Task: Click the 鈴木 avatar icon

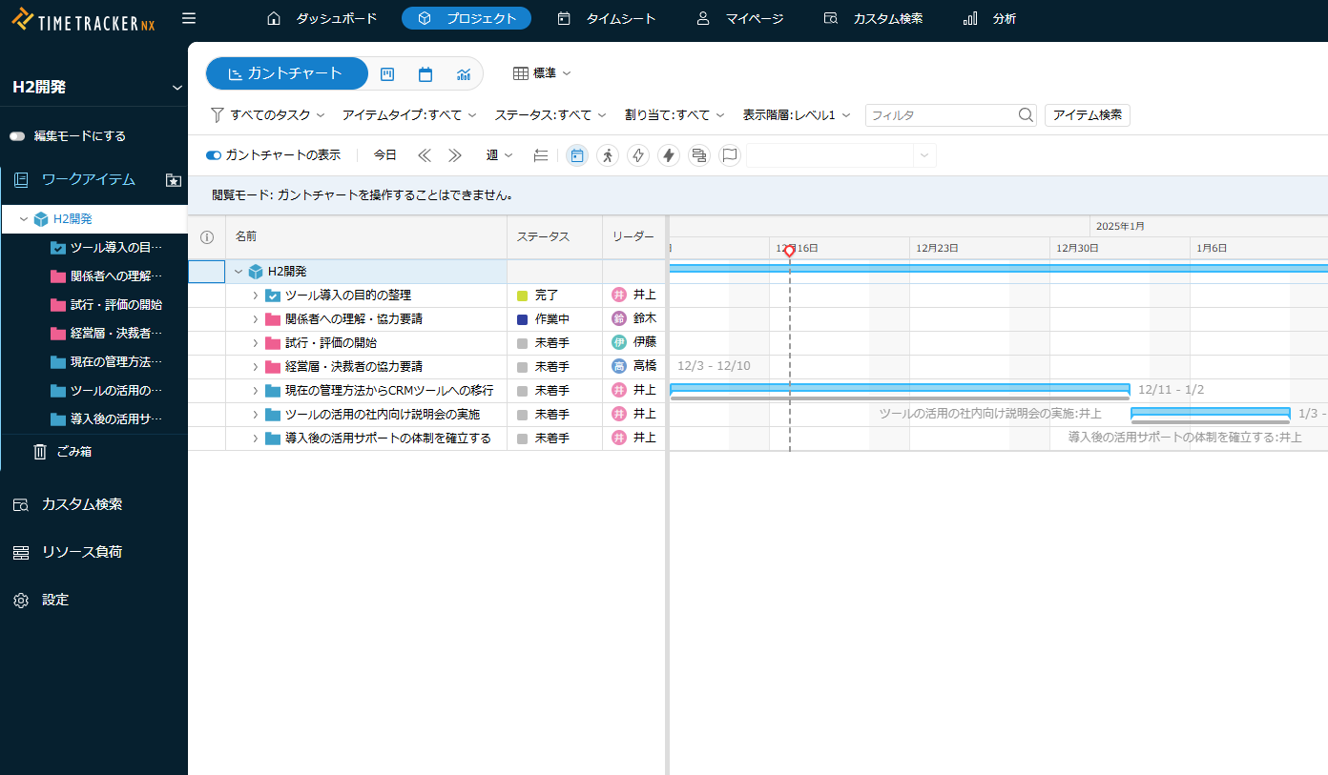Action: tap(619, 319)
